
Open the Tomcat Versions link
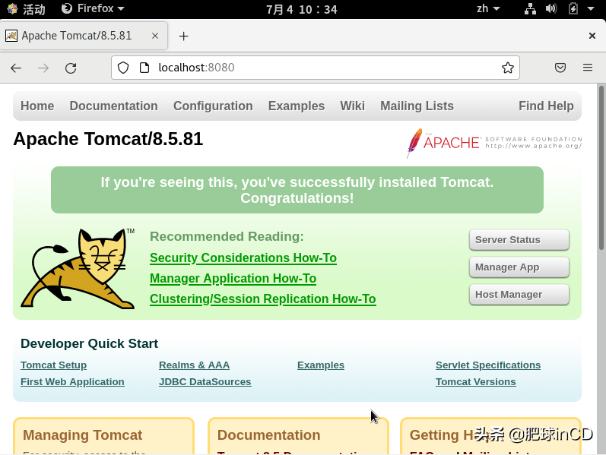[x=476, y=381]
